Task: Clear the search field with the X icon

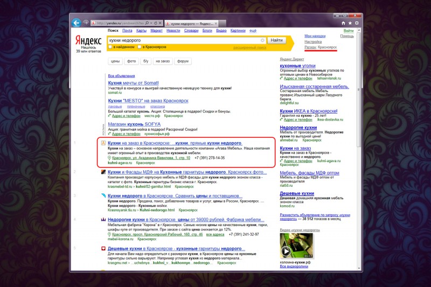Action: 262,40
